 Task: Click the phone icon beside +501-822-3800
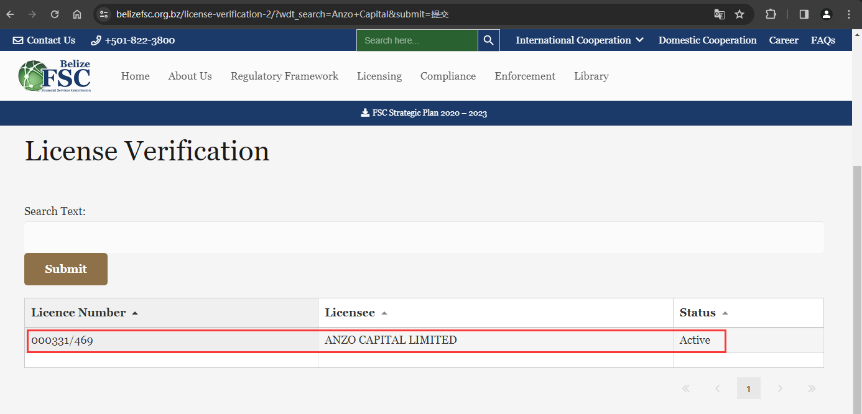(x=96, y=40)
